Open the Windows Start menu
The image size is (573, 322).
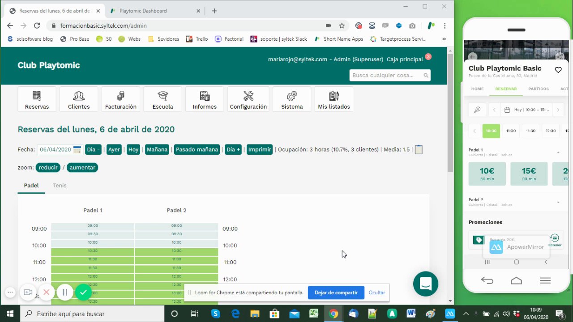click(10, 314)
